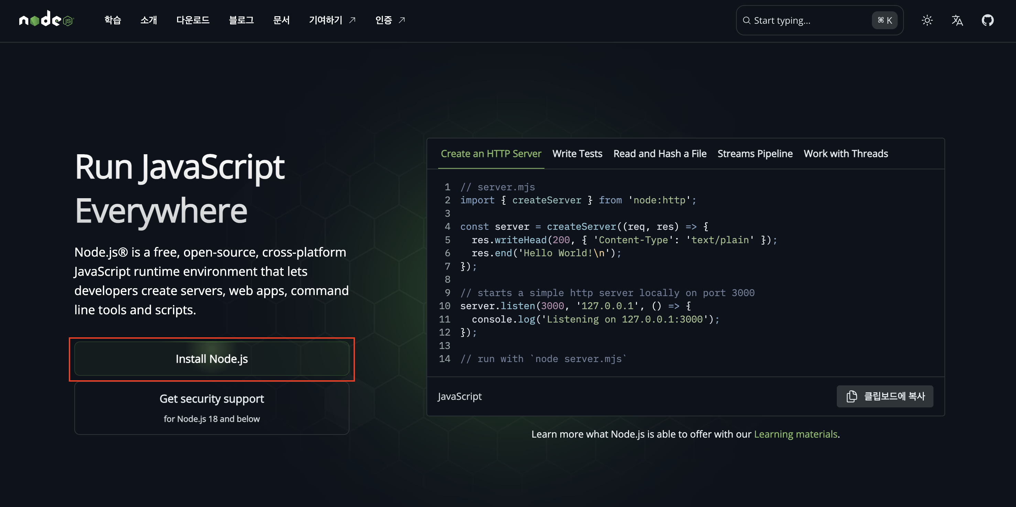Open the 다운로드 navigation link
The width and height of the screenshot is (1016, 507).
click(193, 20)
